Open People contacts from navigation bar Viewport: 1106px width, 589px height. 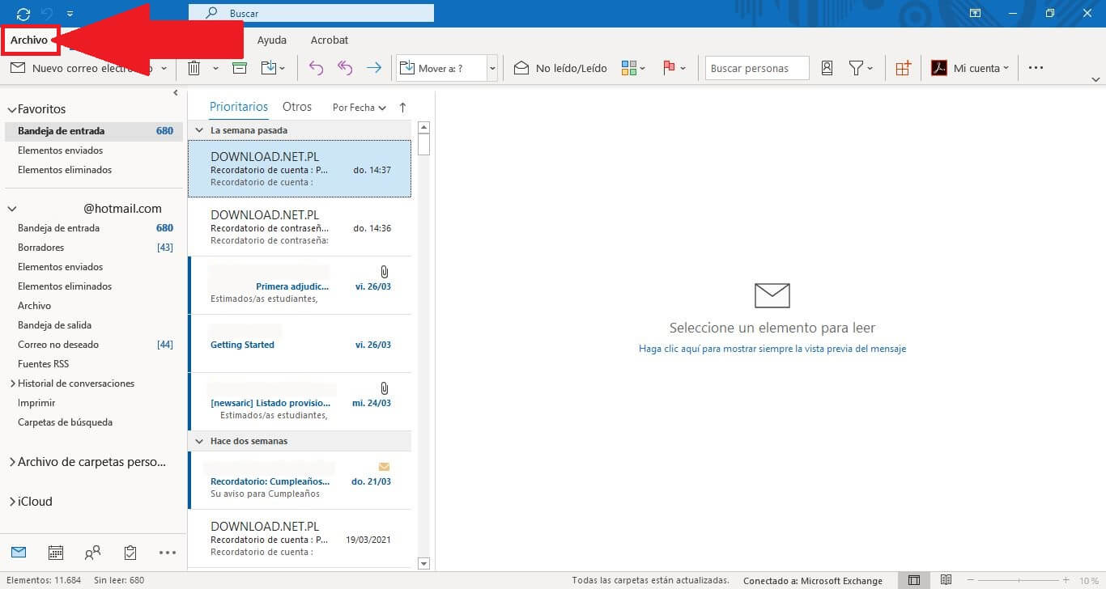tap(93, 553)
